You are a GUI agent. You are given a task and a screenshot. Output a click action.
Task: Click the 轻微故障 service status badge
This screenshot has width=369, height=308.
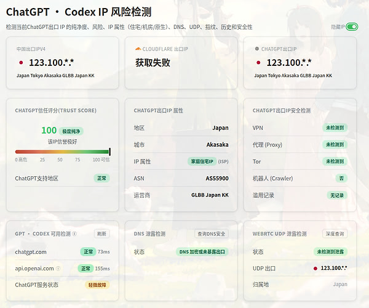pos(97,285)
